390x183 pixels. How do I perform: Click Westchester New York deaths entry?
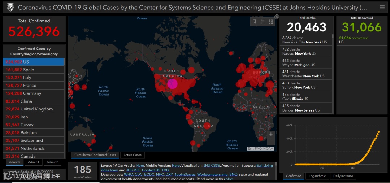click(x=307, y=74)
